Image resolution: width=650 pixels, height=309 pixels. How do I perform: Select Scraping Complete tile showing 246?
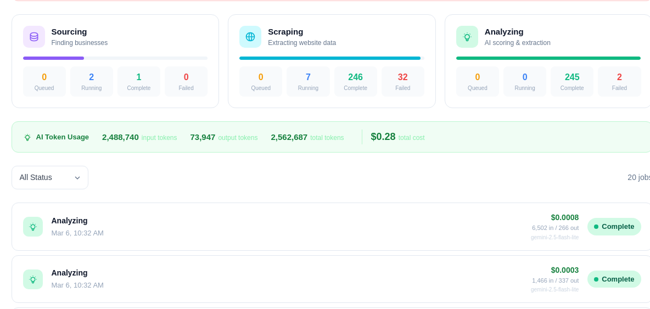[x=355, y=82]
